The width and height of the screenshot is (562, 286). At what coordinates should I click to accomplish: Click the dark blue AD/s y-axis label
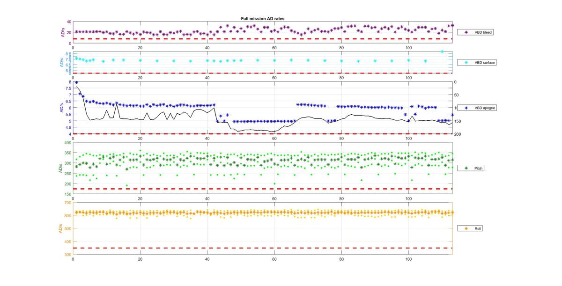62,108
